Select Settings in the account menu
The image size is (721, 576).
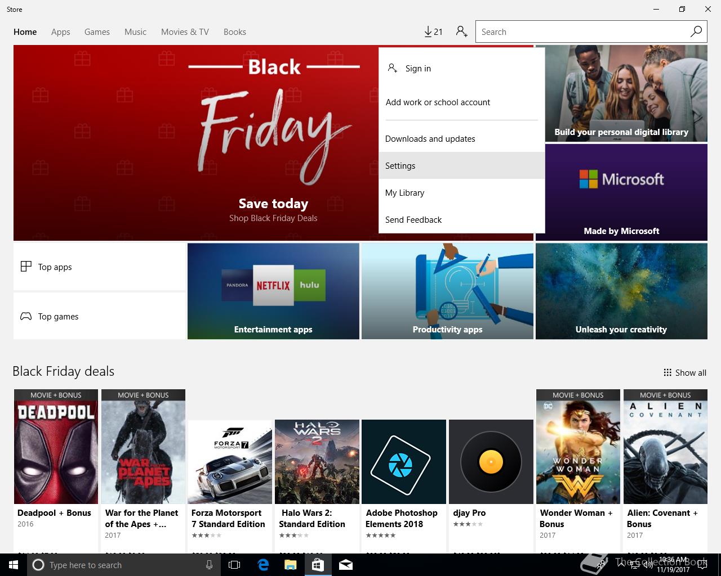462,165
